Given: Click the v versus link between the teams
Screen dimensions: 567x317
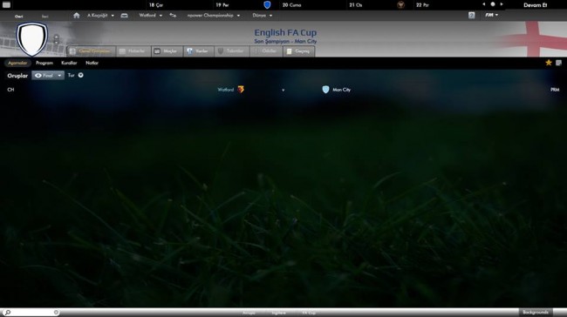Looking at the screenshot, I should click(x=283, y=90).
